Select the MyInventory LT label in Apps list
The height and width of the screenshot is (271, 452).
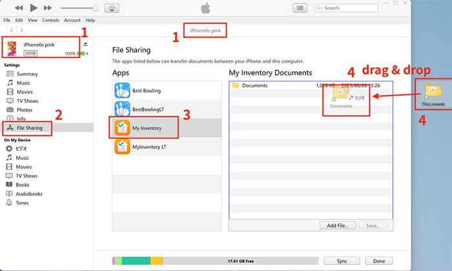[149, 147]
